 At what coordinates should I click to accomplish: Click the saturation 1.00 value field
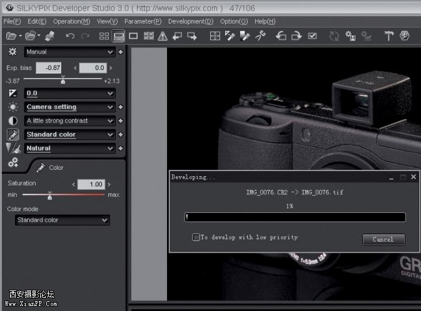pos(91,184)
